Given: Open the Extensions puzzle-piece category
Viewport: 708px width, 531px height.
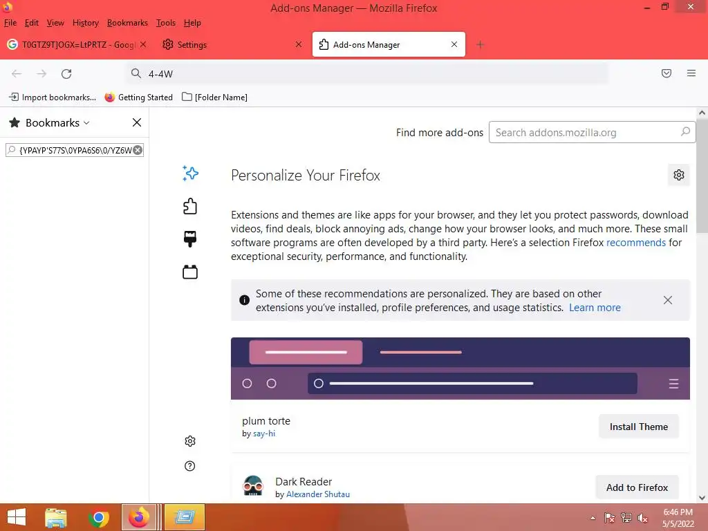Looking at the screenshot, I should (190, 206).
